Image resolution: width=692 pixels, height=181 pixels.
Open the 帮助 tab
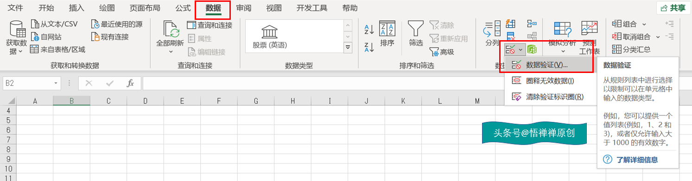[x=349, y=8]
